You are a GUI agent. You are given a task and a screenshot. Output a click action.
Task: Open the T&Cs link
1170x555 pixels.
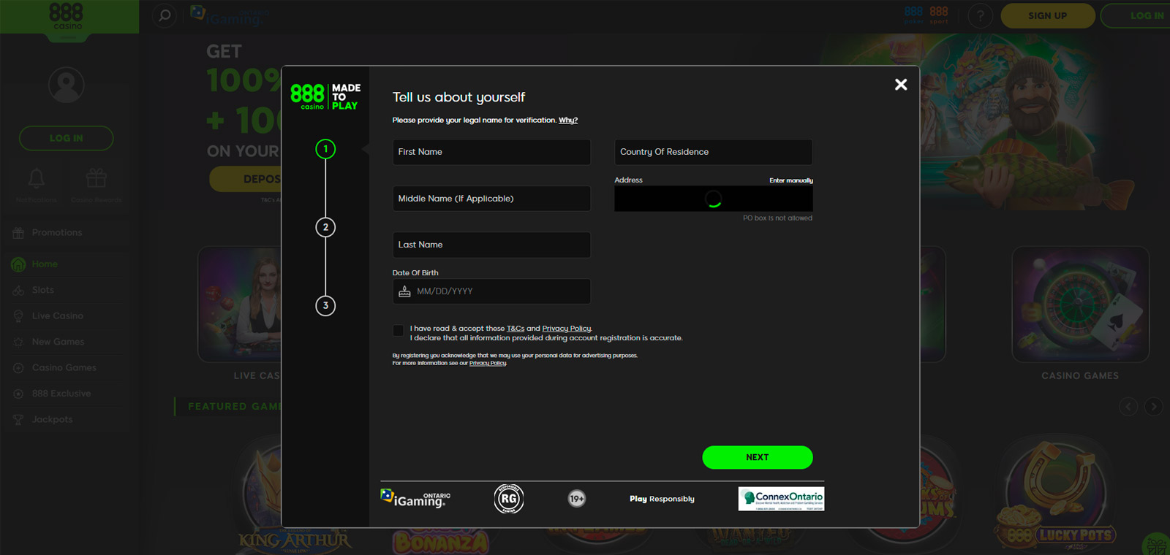tap(516, 329)
